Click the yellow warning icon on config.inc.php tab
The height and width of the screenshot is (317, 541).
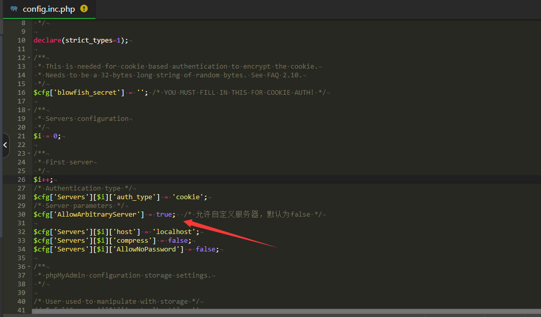pyautogui.click(x=84, y=9)
